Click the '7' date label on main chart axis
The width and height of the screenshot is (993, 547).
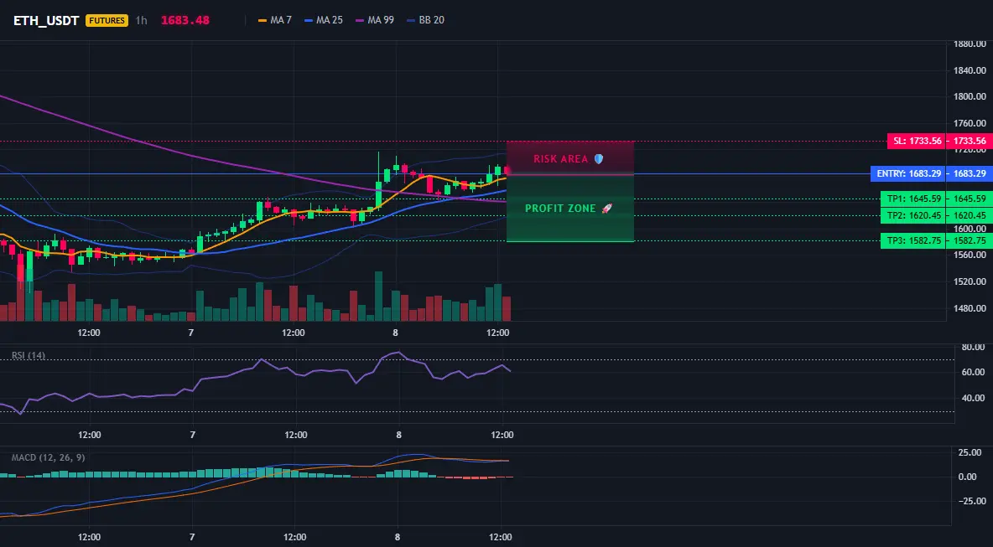coord(191,333)
